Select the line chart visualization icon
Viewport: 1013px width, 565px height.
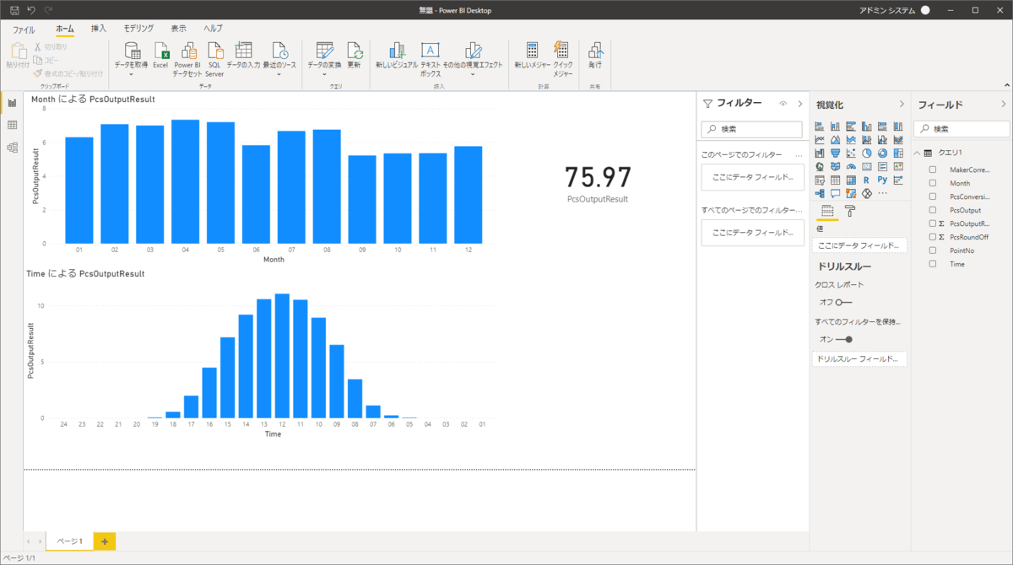click(819, 139)
